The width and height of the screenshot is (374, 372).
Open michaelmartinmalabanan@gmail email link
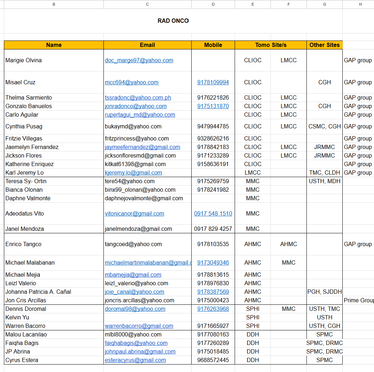[x=148, y=262]
